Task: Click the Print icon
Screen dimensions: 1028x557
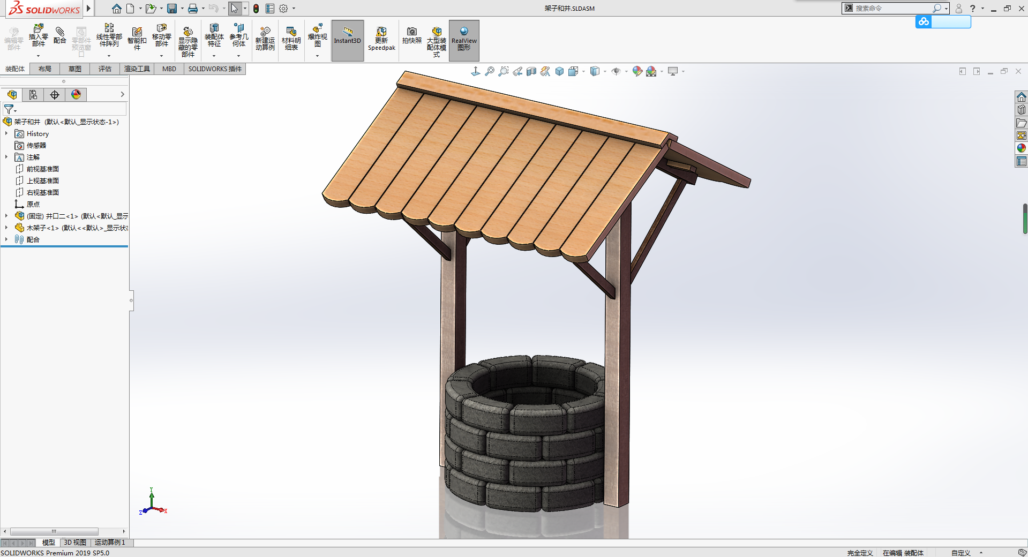Action: point(193,9)
